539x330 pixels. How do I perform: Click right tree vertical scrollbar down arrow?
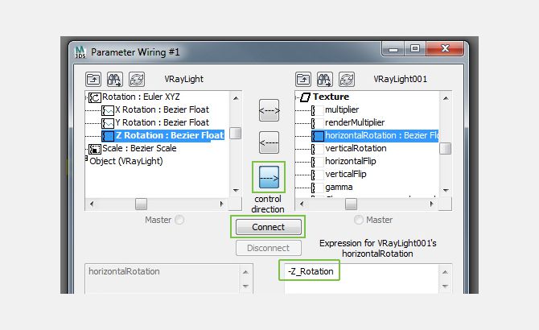point(446,191)
